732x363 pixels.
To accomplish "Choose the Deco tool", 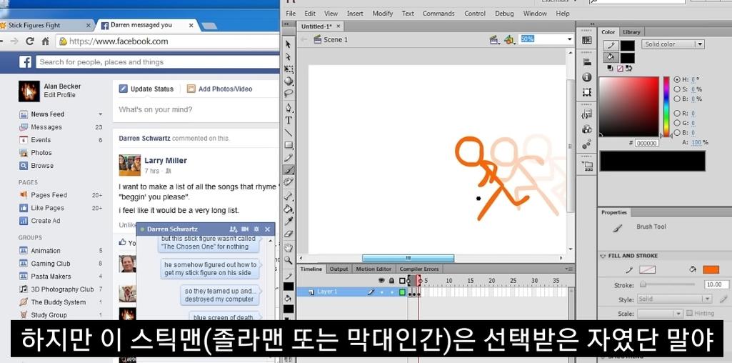I will (x=289, y=182).
